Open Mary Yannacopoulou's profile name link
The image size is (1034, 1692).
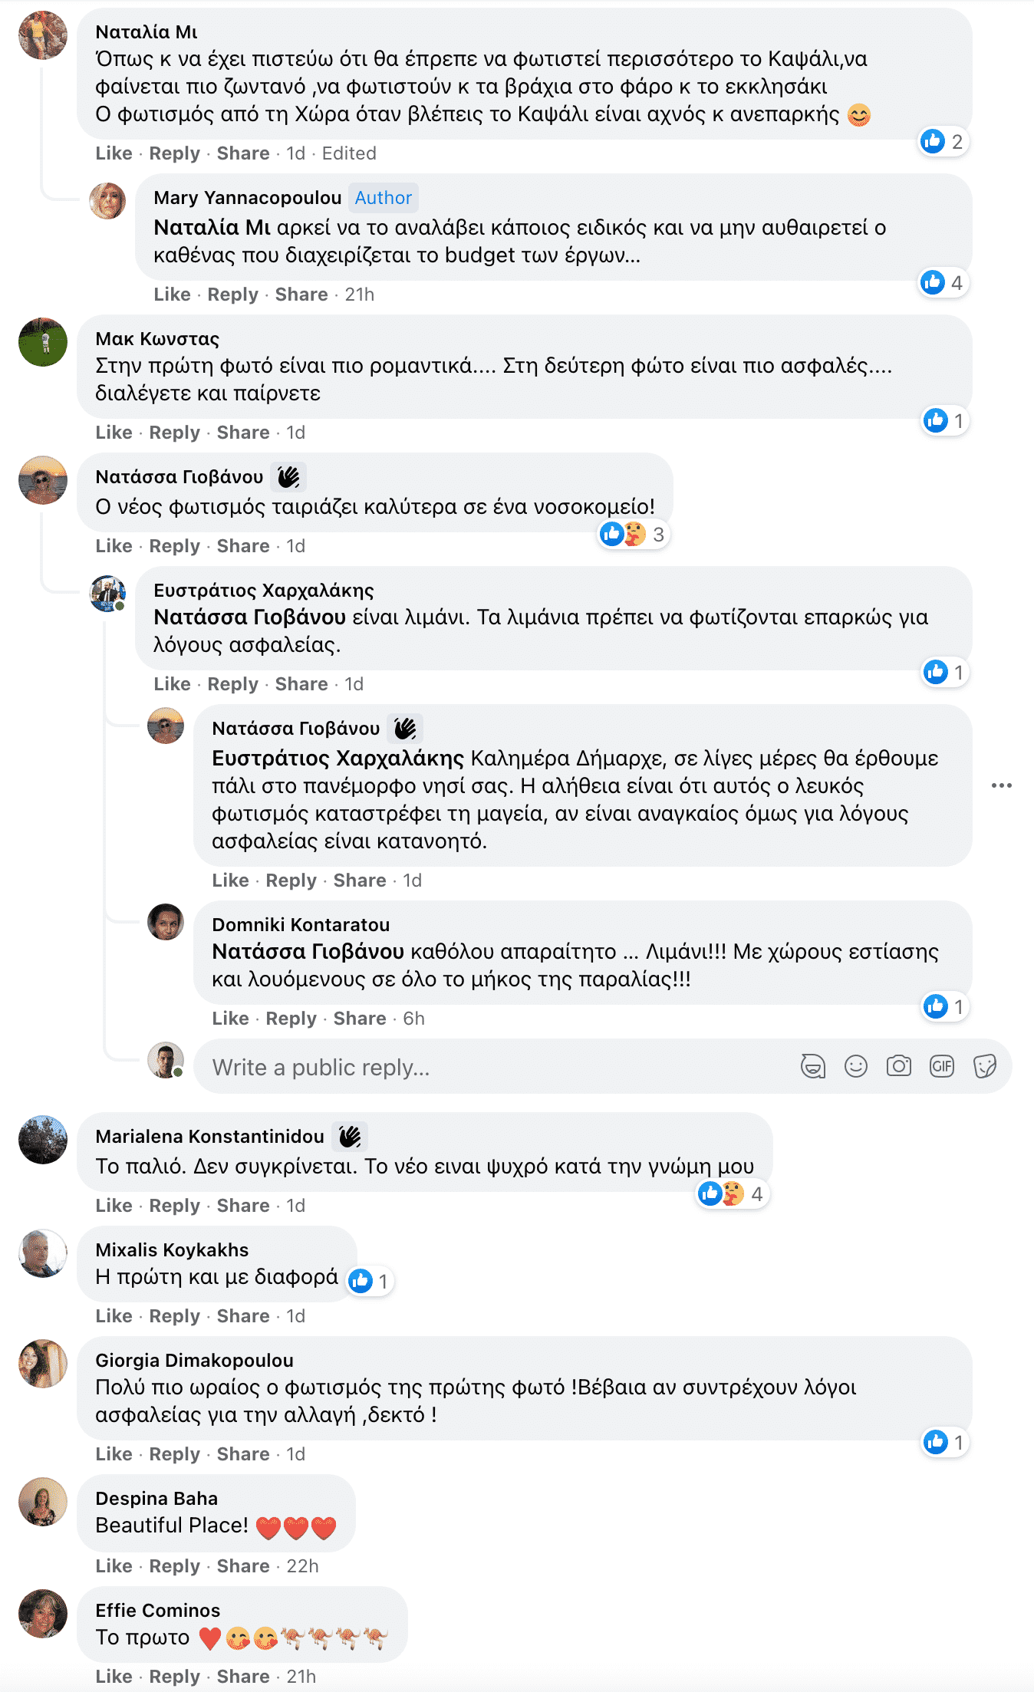[247, 198]
